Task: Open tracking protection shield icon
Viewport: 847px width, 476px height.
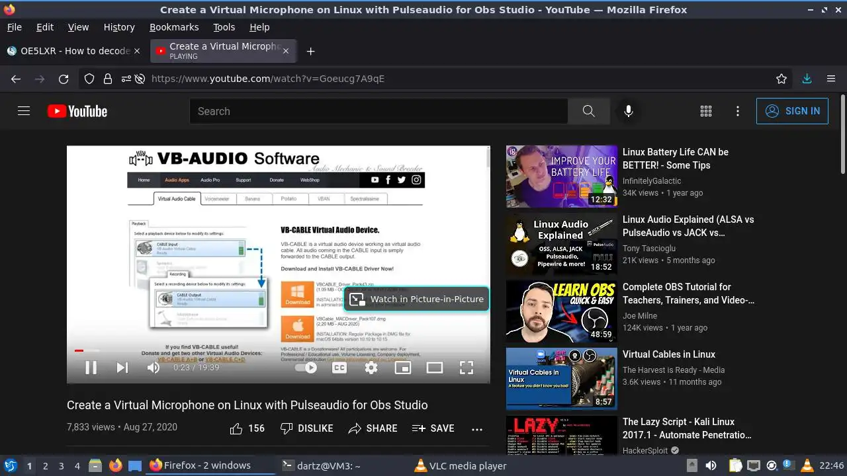Action: [89, 79]
